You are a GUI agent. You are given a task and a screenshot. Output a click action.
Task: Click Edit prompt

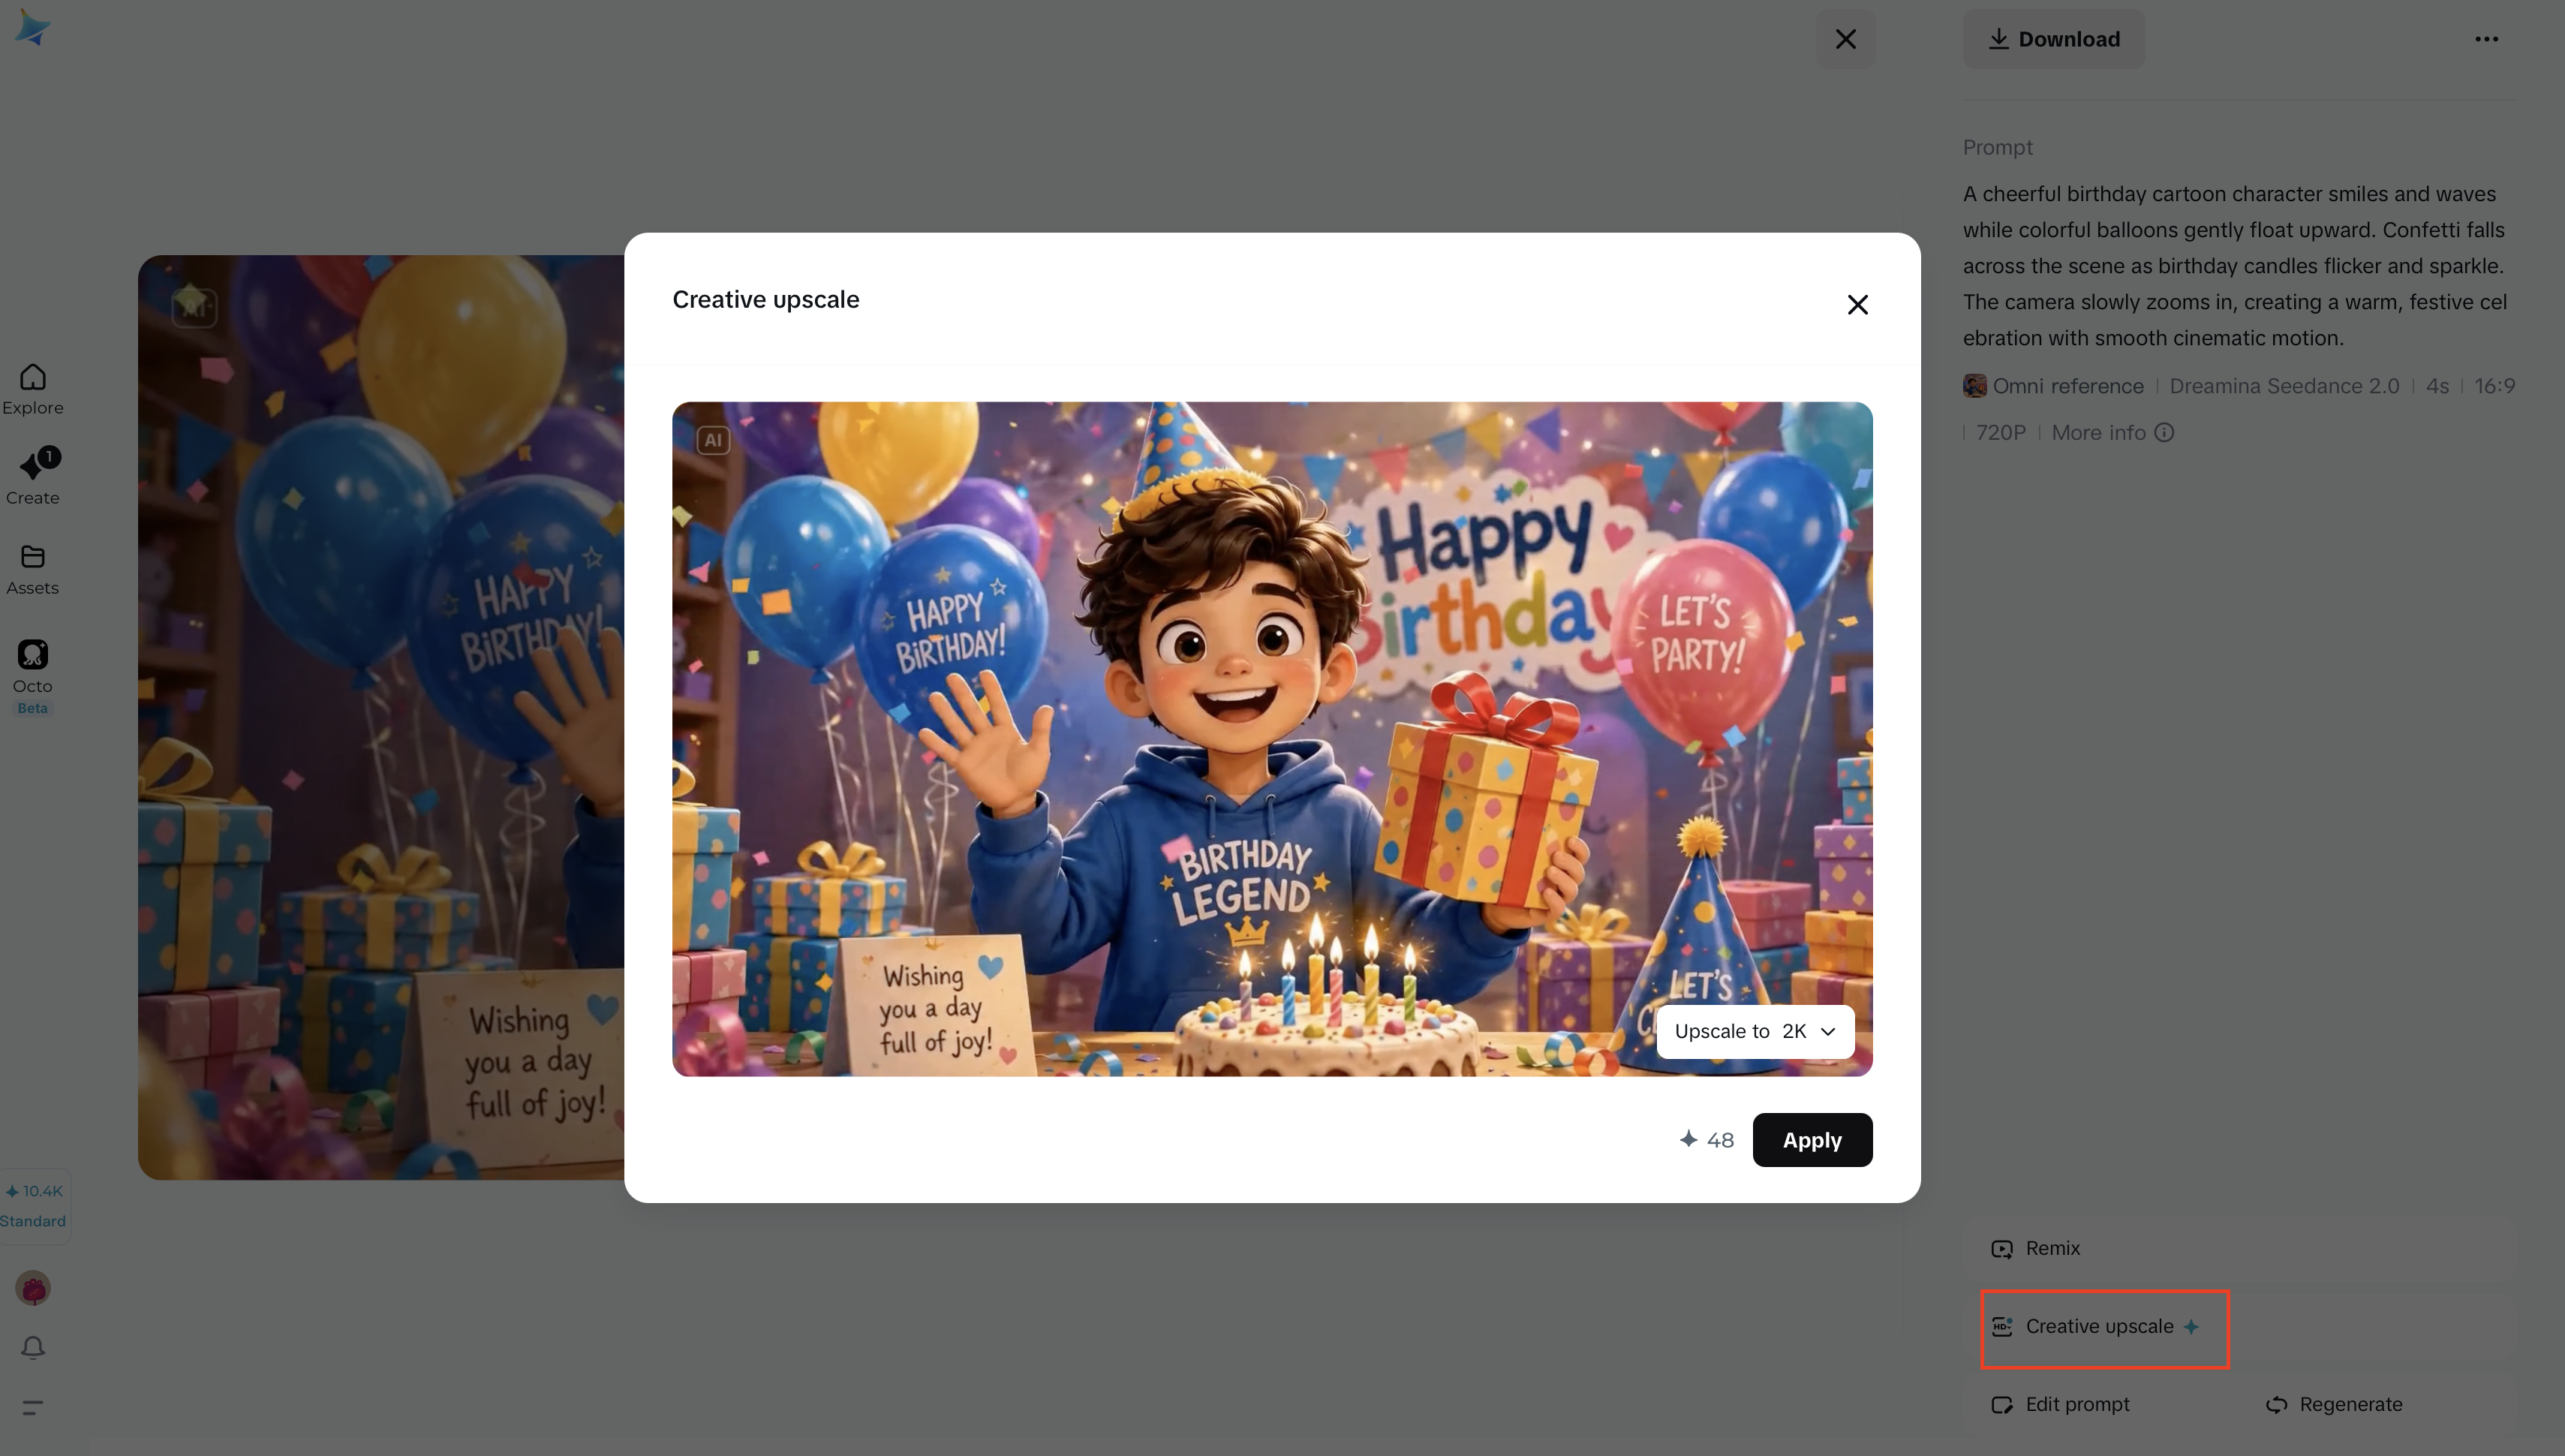pyautogui.click(x=2060, y=1405)
